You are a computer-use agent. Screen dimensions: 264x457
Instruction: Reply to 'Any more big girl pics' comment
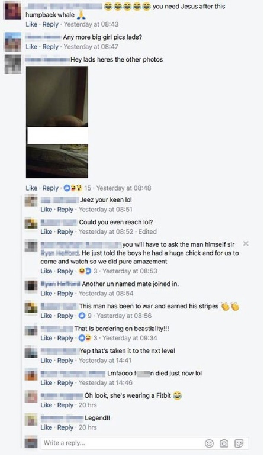(x=50, y=47)
